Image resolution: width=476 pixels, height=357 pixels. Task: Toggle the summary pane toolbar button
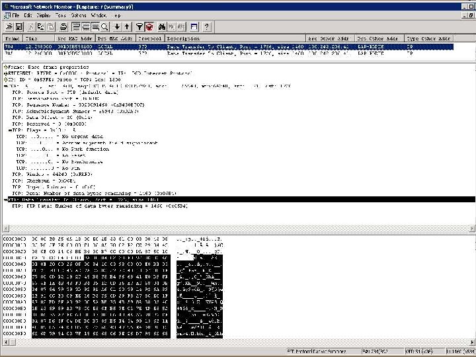pos(76,27)
